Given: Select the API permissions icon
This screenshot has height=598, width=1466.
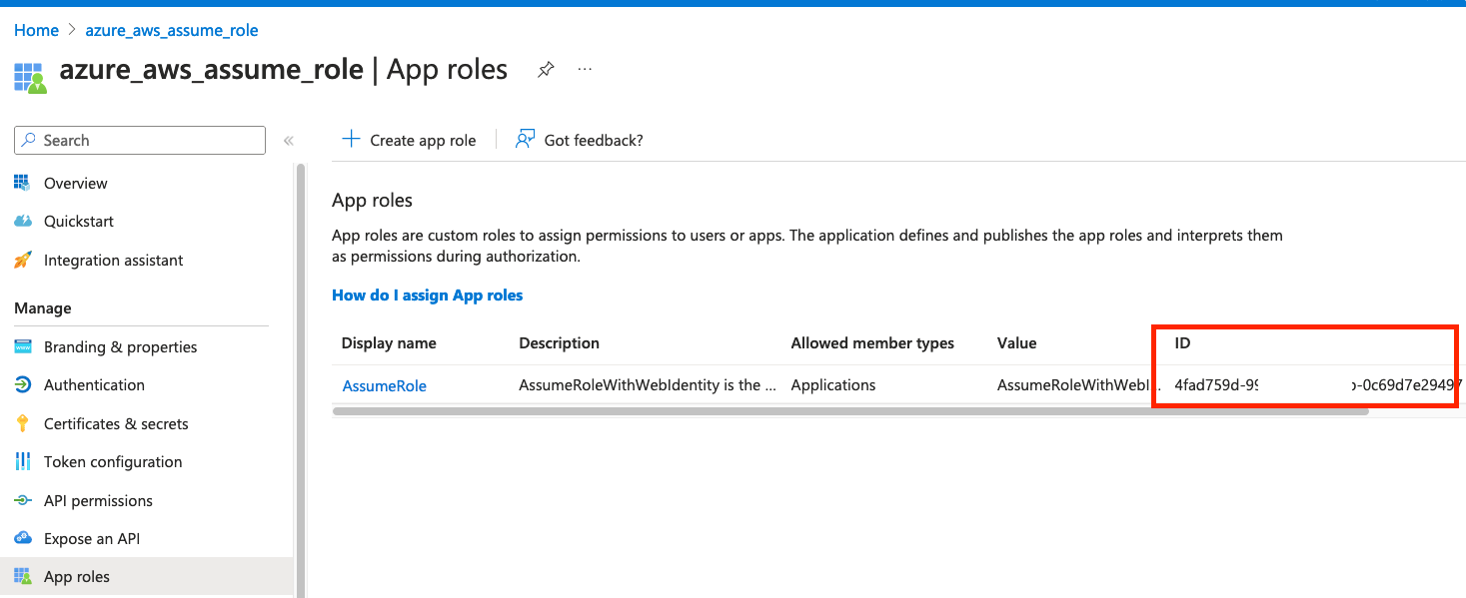Looking at the screenshot, I should click(22, 500).
